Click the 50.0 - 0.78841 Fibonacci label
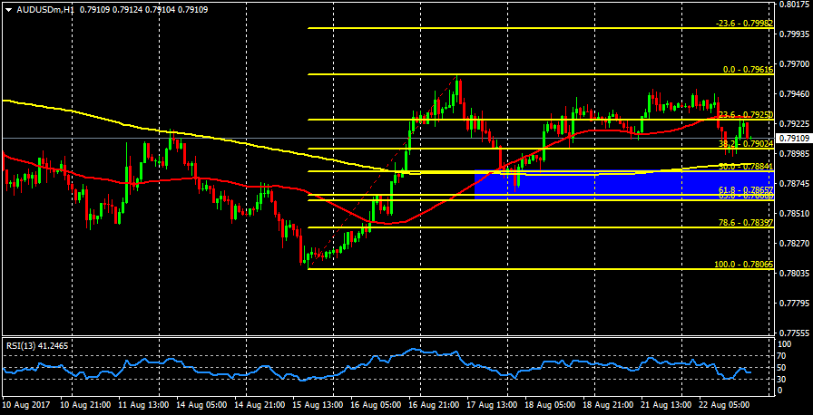Viewport: 813px width, 415px height. pyautogui.click(x=744, y=166)
